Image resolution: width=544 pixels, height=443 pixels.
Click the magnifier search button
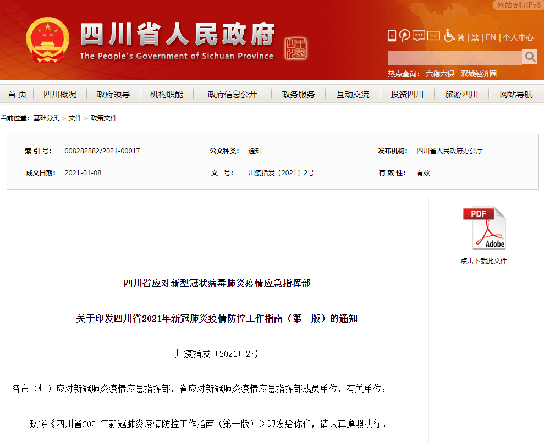pos(530,57)
